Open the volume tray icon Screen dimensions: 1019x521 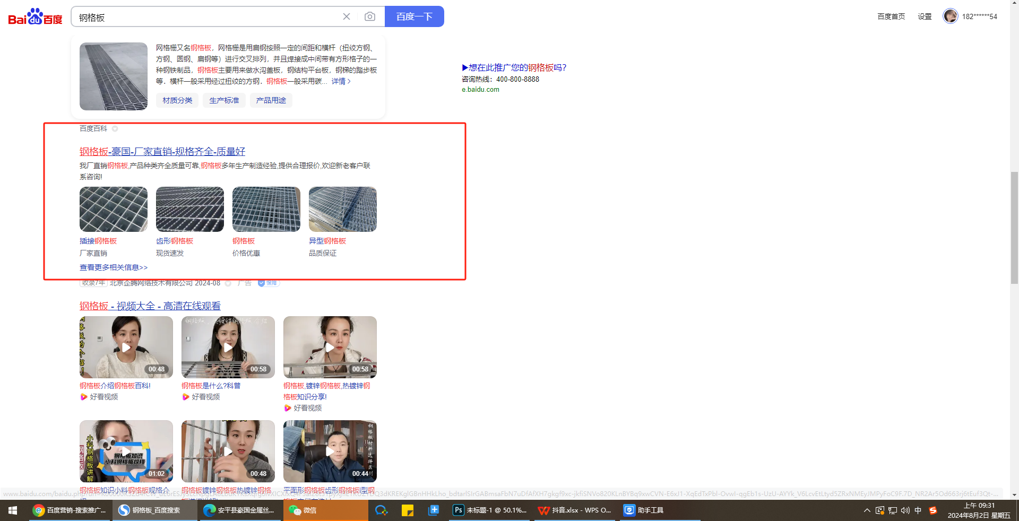click(x=905, y=510)
